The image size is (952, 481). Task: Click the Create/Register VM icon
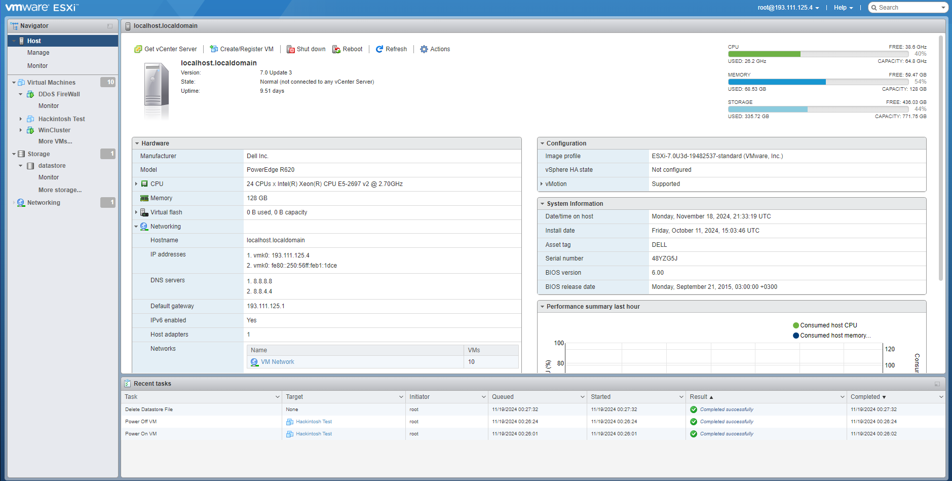pos(214,49)
